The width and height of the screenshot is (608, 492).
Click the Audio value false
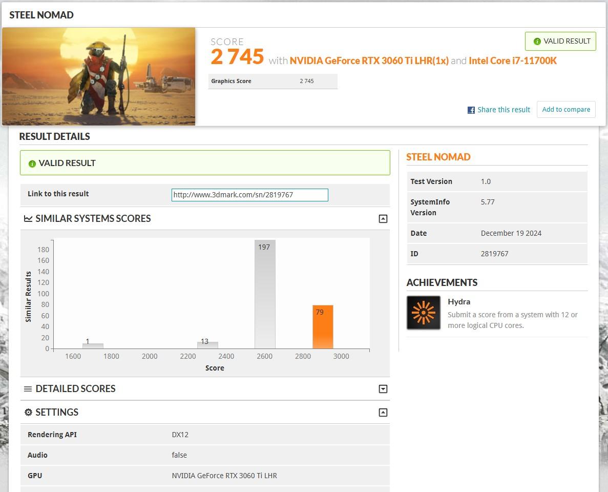tap(179, 455)
